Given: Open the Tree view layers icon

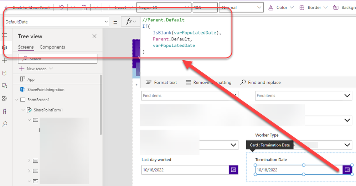Looking at the screenshot, I should pyautogui.click(x=5, y=48).
